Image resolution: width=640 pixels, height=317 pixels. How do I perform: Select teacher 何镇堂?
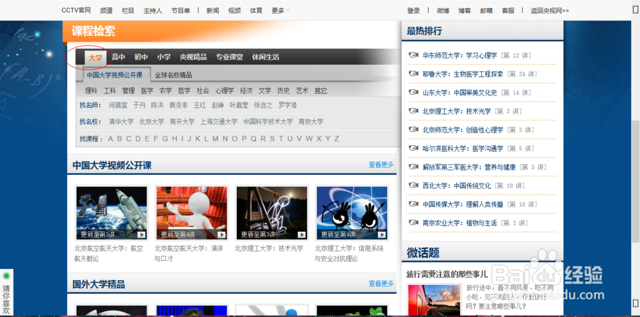tap(118, 106)
